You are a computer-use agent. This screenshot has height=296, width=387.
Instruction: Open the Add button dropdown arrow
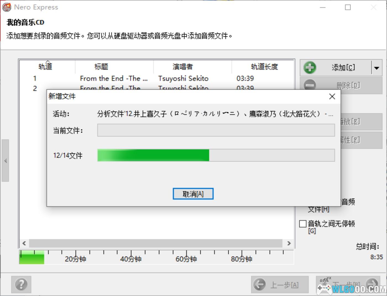click(x=376, y=68)
